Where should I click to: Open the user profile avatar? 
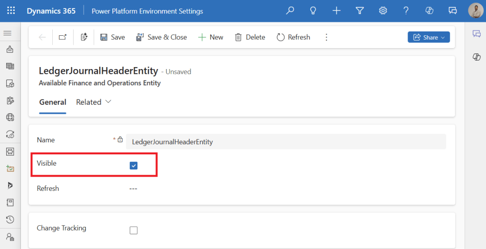pos(476,10)
